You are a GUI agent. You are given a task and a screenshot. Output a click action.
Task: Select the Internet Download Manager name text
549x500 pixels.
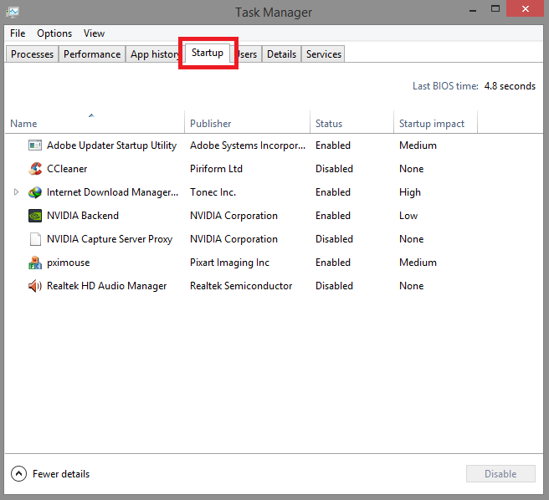tap(112, 192)
